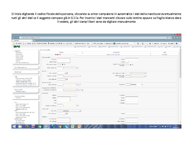Screen dimensions: 193x144
Task: Click the magnifier beside Stato estero (post 1938)
Action: click(146, 73)
